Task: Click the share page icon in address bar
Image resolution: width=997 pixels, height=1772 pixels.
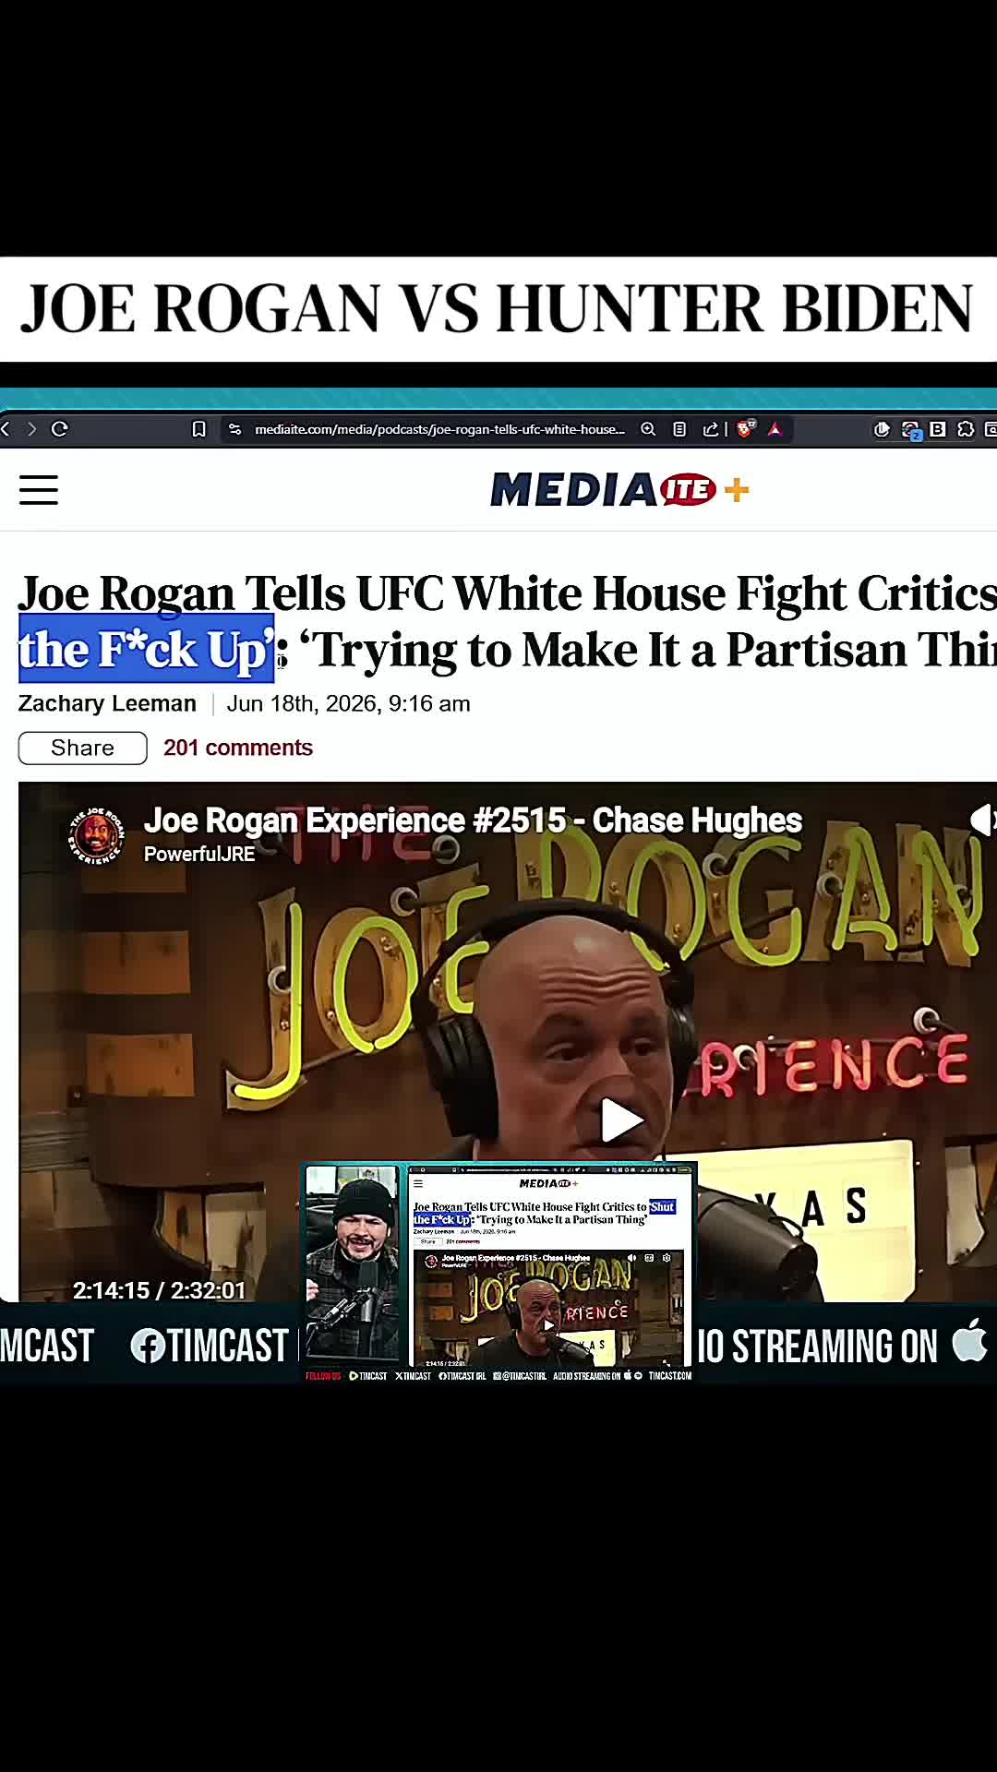Action: pos(710,429)
